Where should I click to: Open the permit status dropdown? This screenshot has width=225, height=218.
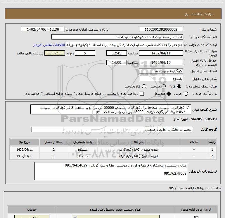tap(116, 217)
